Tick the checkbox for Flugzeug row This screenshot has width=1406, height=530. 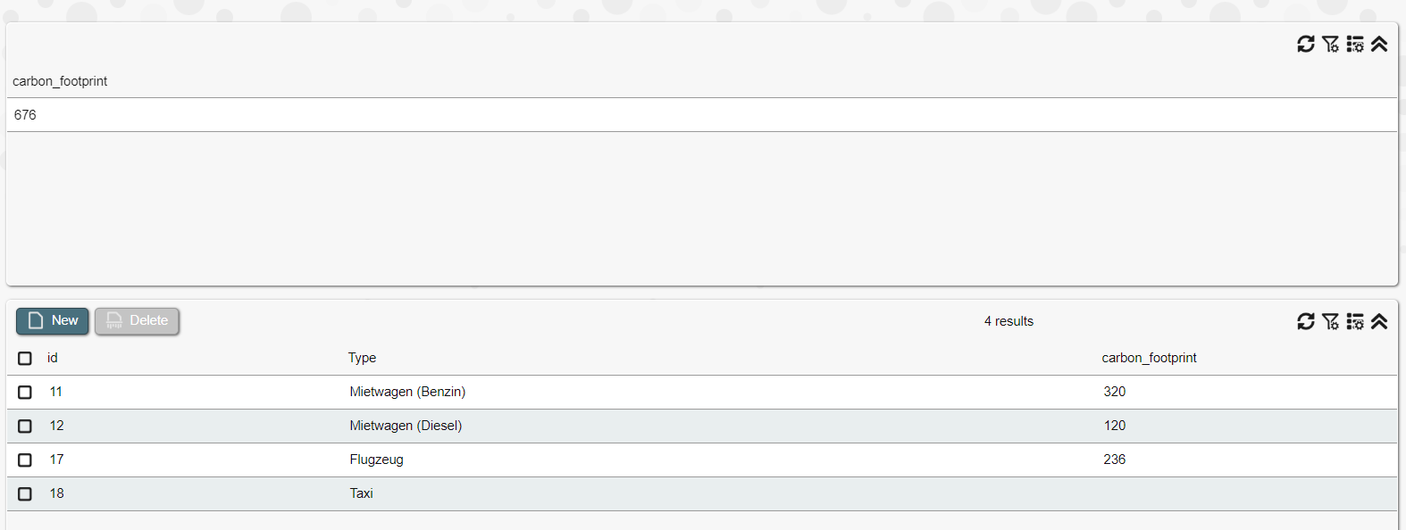tap(25, 460)
